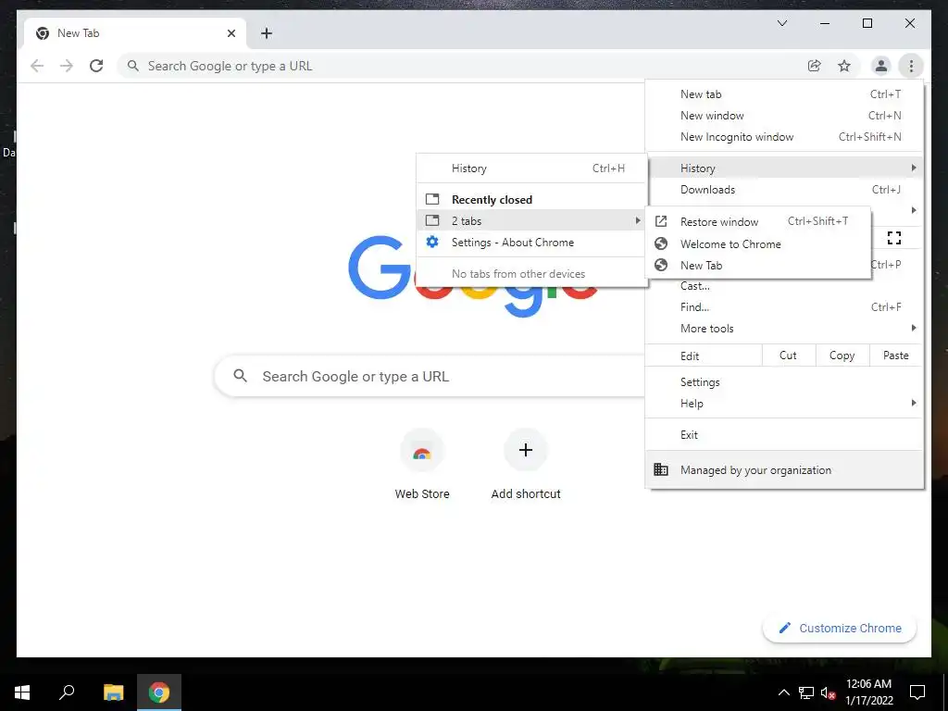Click Cast... in the menu

(784, 286)
